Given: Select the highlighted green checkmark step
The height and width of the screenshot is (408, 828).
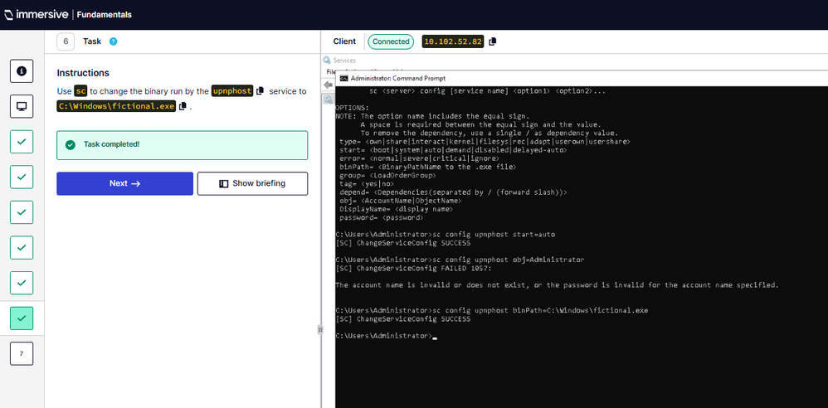Looking at the screenshot, I should (x=22, y=318).
